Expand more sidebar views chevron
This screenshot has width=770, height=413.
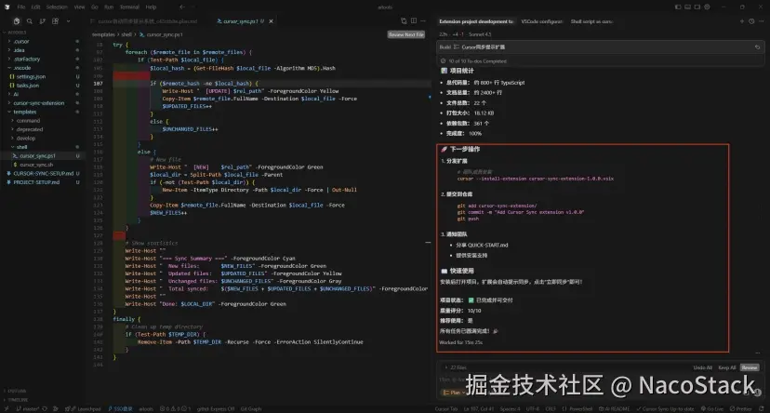pos(68,21)
